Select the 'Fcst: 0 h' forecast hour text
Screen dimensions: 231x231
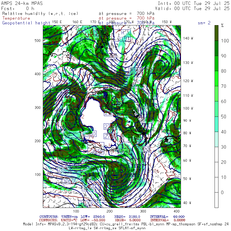point(18,8)
